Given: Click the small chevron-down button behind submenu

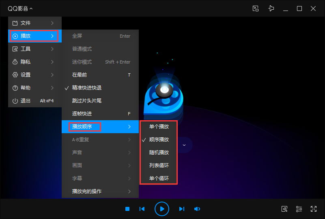Looking at the screenshot, I should [184, 145].
